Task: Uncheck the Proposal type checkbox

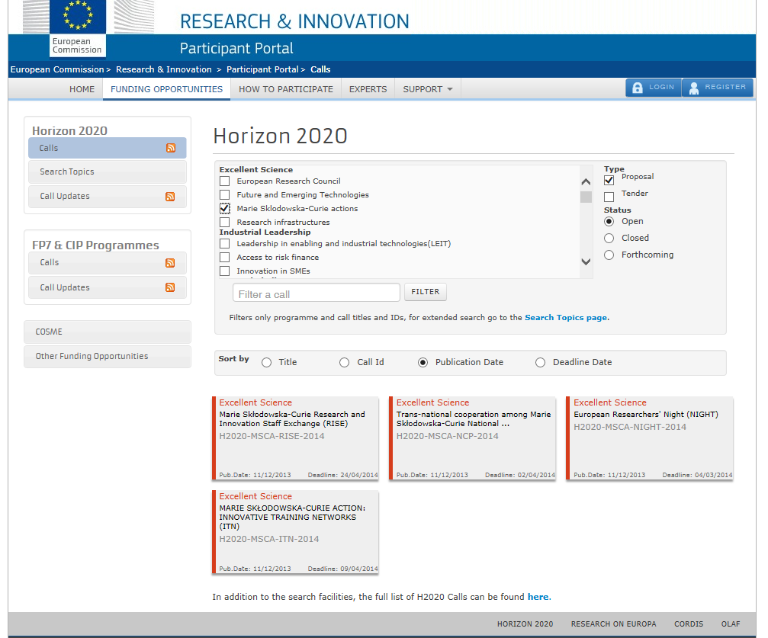Action: [x=609, y=180]
